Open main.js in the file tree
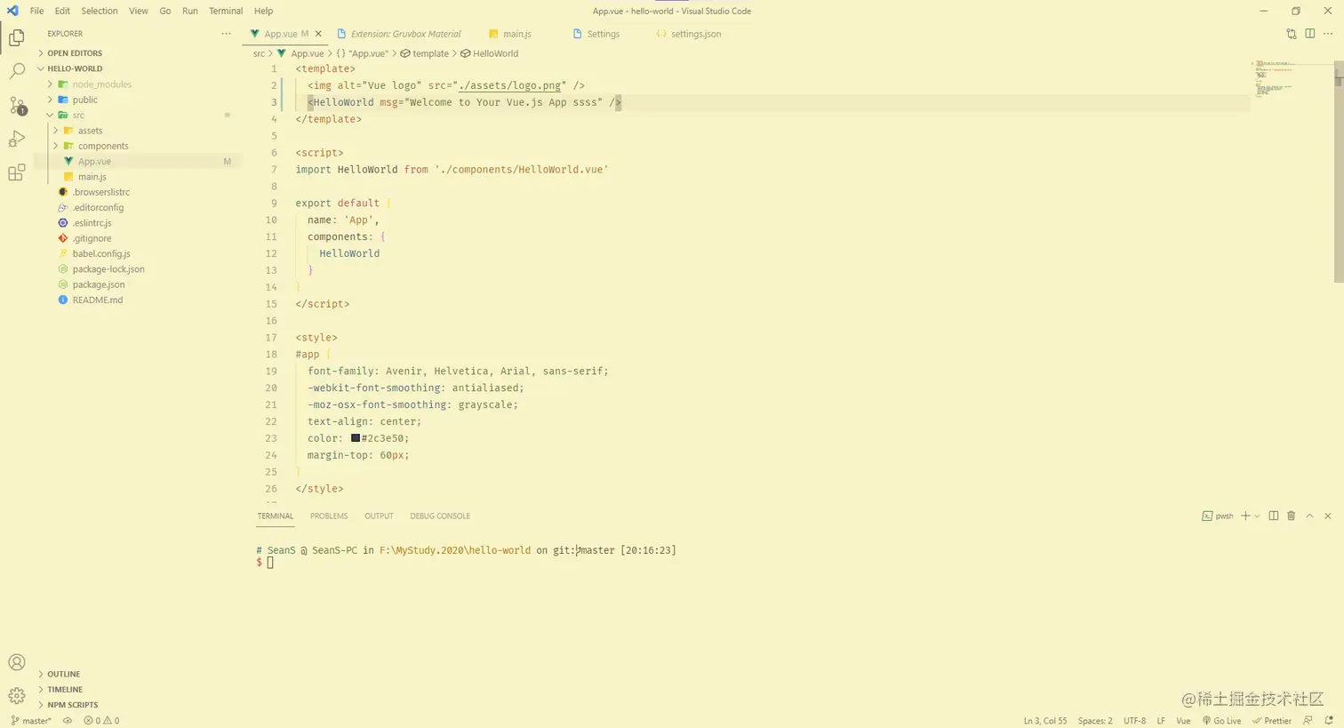1344x728 pixels. point(92,177)
